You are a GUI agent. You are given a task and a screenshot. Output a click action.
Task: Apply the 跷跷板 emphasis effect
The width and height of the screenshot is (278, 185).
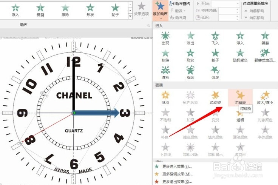point(215,98)
